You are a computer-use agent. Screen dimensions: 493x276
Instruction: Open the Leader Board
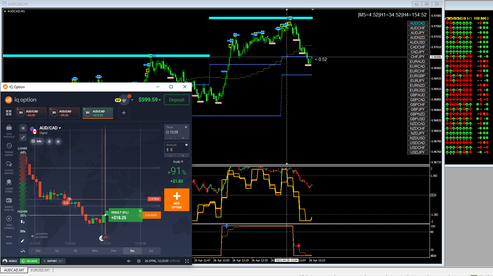(x=9, y=186)
